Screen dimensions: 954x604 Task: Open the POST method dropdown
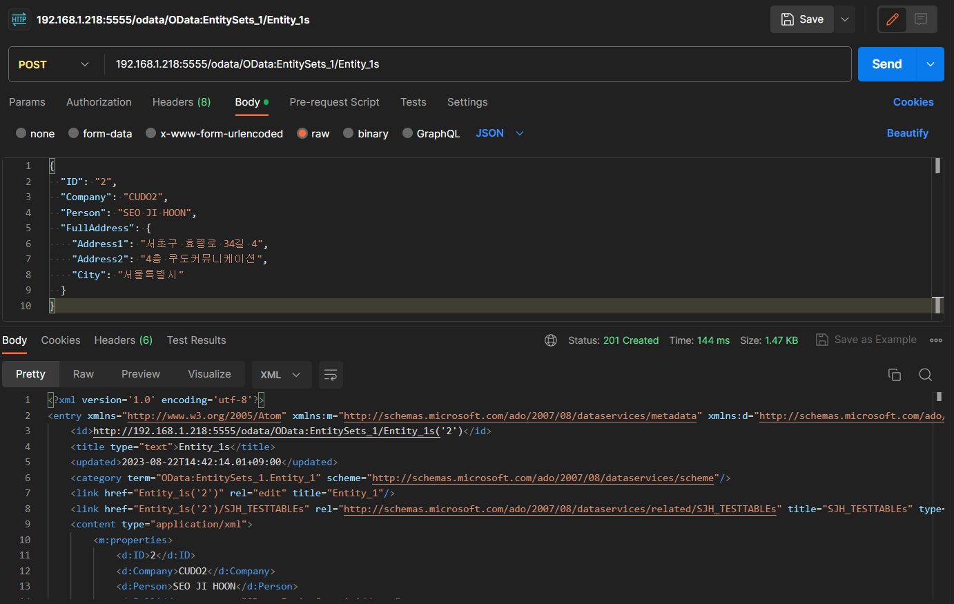54,64
